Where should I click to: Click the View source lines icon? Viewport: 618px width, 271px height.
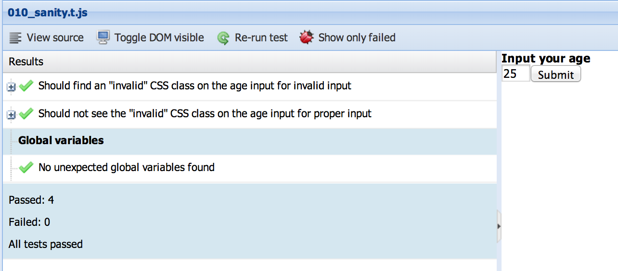[x=15, y=38]
